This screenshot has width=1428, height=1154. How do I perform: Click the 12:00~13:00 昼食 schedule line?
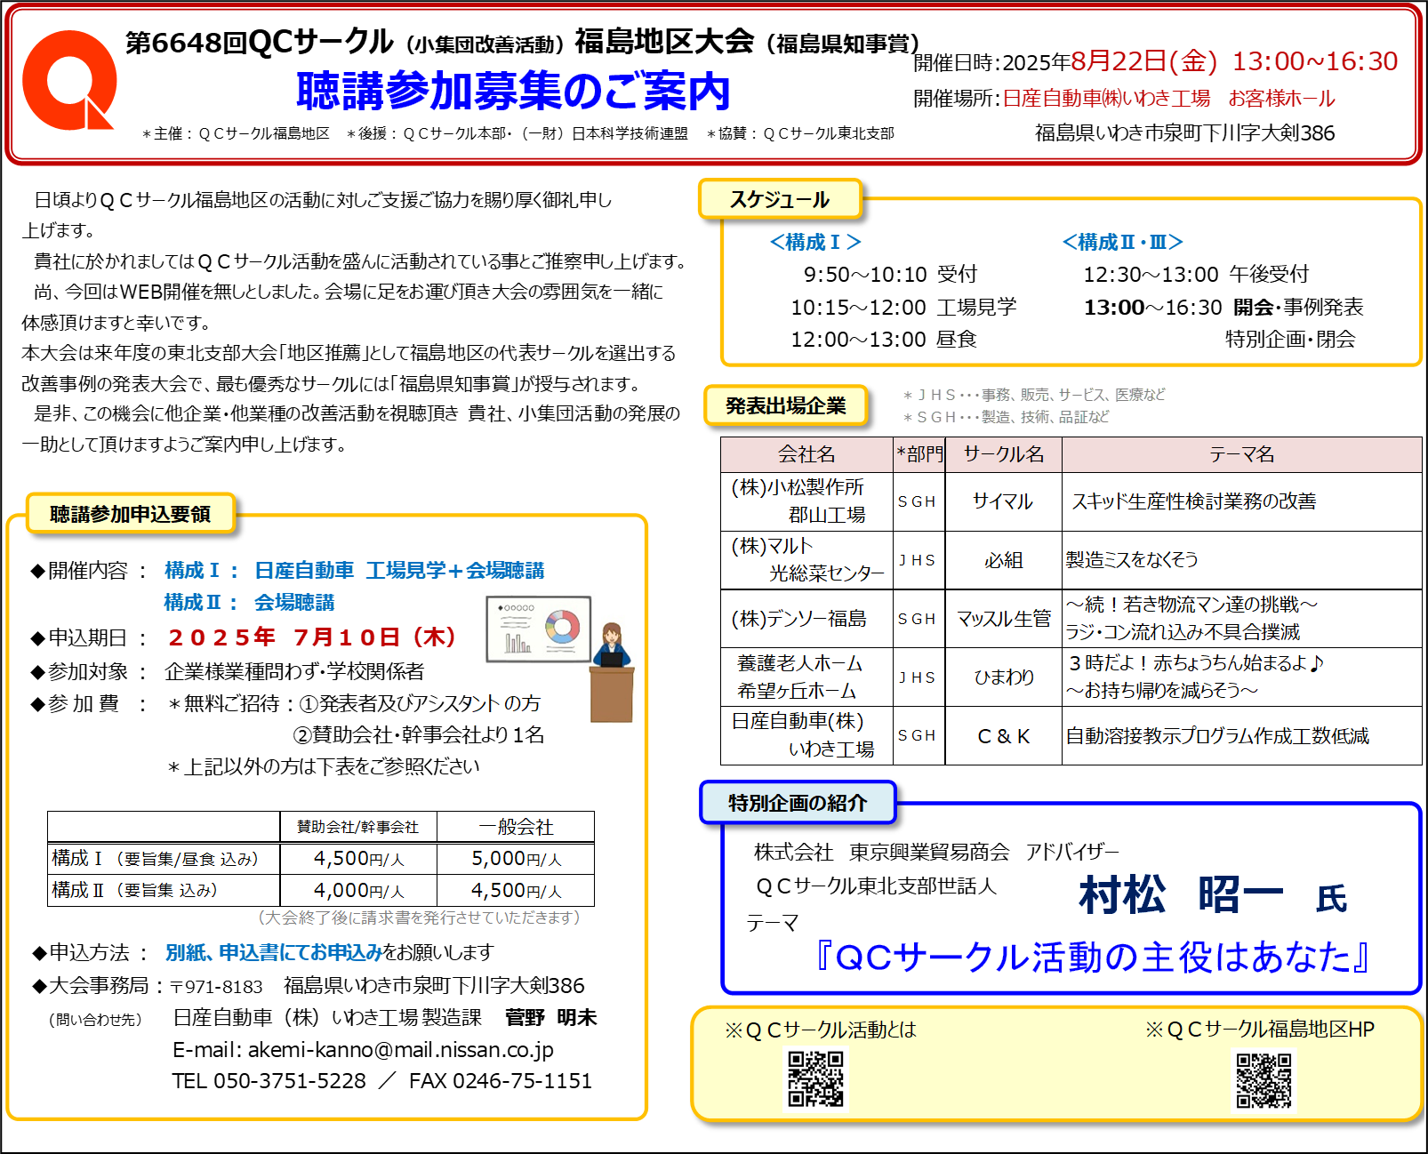[x=884, y=339]
